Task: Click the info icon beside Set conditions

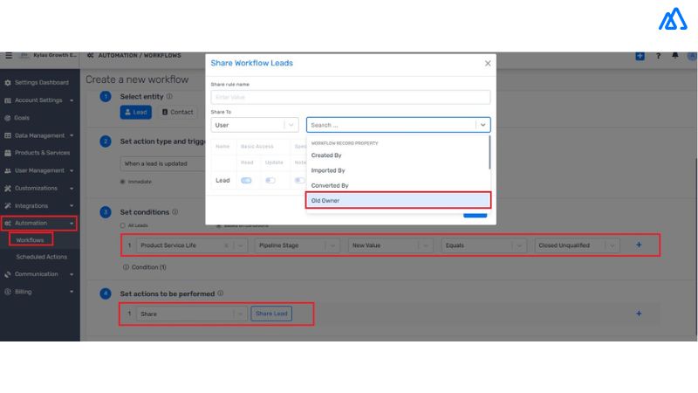Action: [175, 212]
